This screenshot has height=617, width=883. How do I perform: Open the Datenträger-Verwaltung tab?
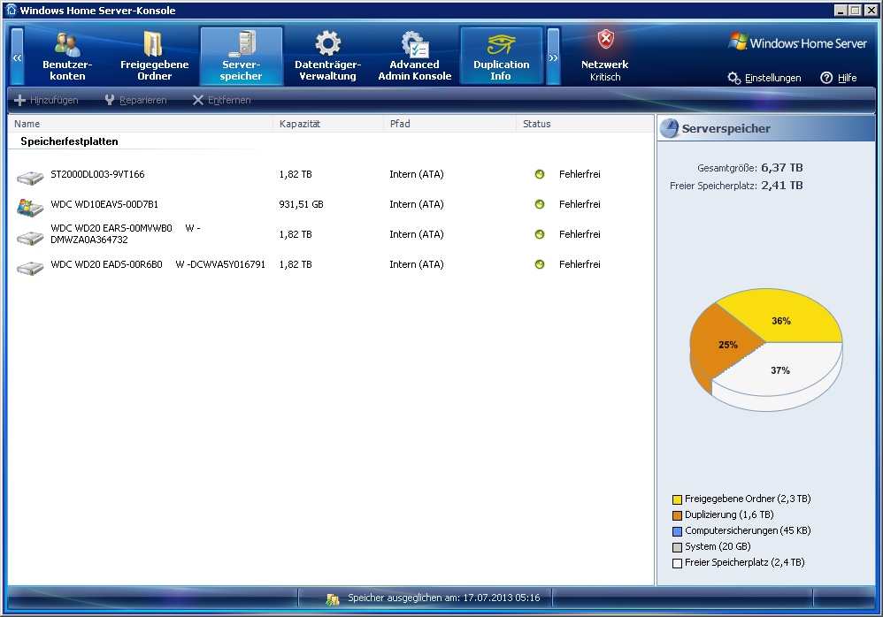pyautogui.click(x=327, y=57)
